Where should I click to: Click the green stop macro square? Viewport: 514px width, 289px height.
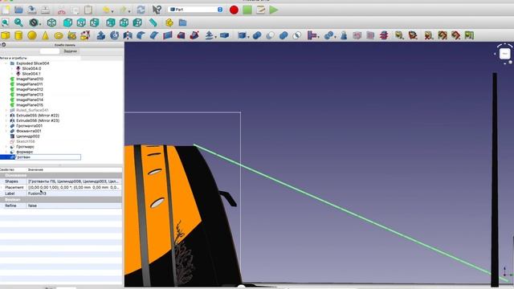(247, 10)
